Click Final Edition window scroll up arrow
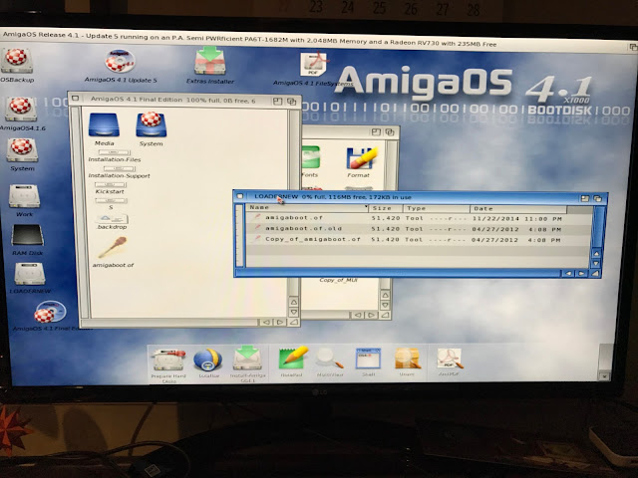The image size is (638, 478). click(x=294, y=302)
